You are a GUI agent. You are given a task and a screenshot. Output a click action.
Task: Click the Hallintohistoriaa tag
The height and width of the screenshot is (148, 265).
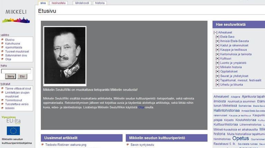coord(226,111)
